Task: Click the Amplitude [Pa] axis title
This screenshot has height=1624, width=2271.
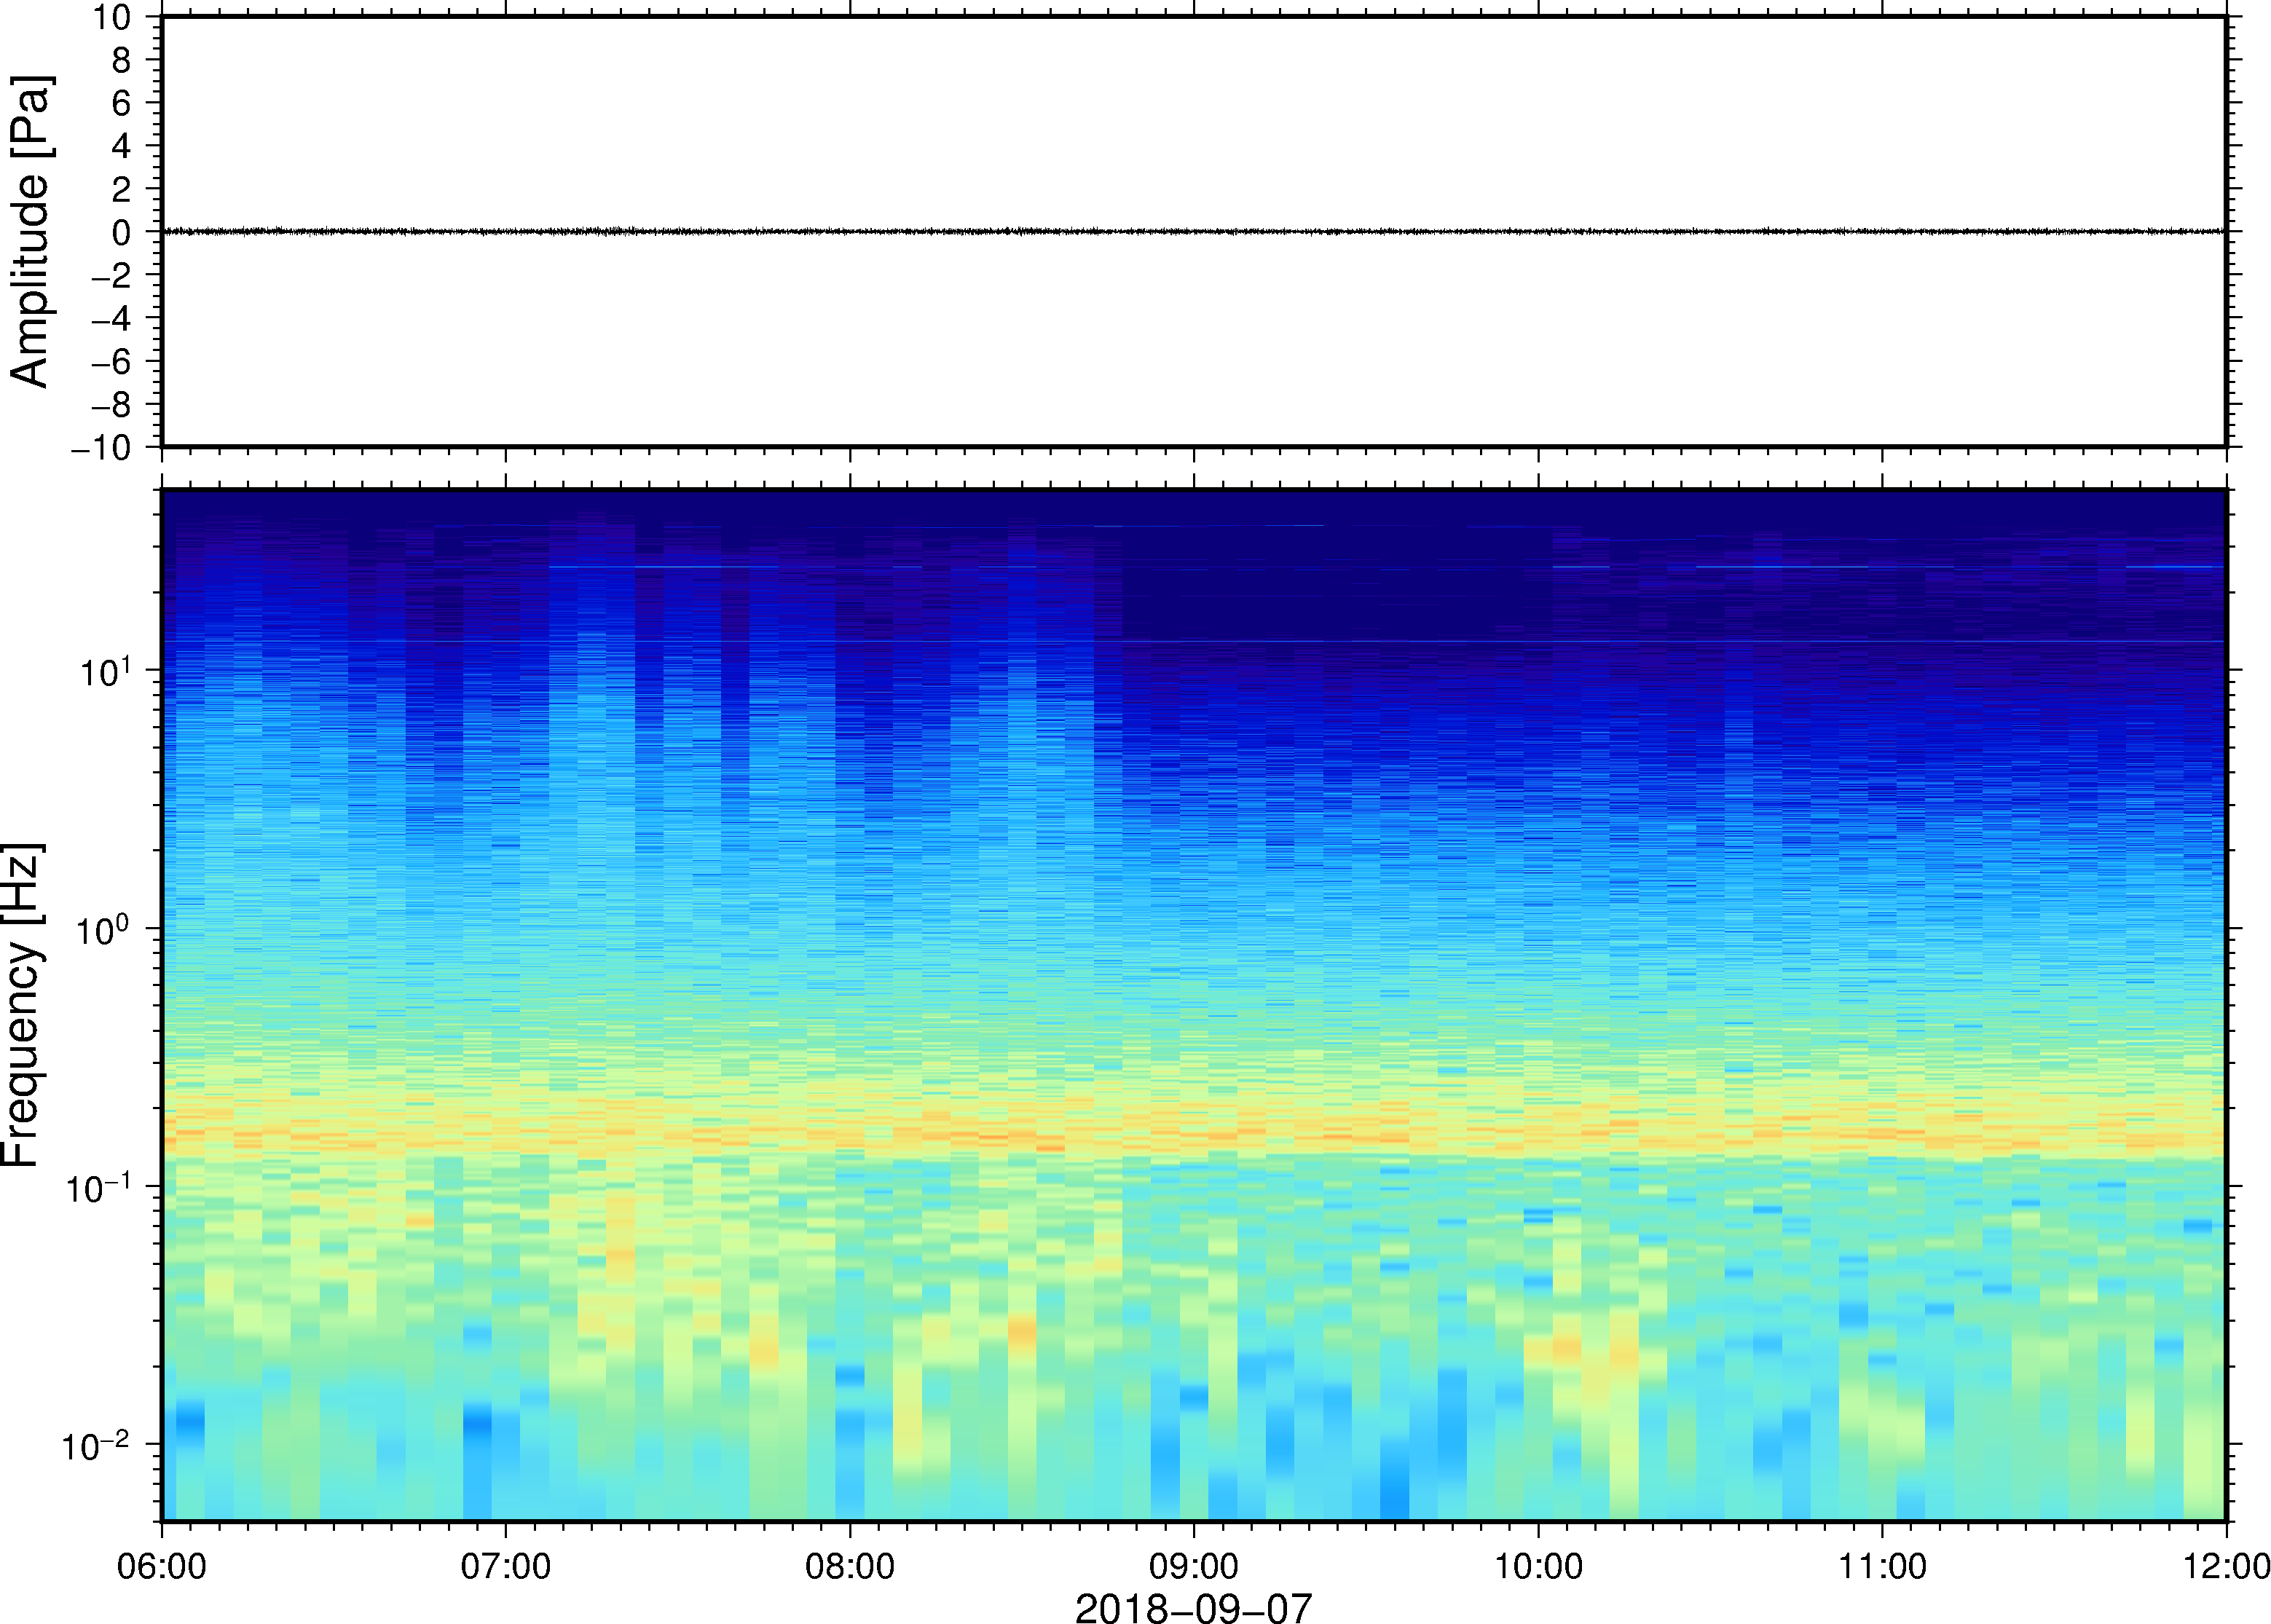Action: (x=30, y=231)
